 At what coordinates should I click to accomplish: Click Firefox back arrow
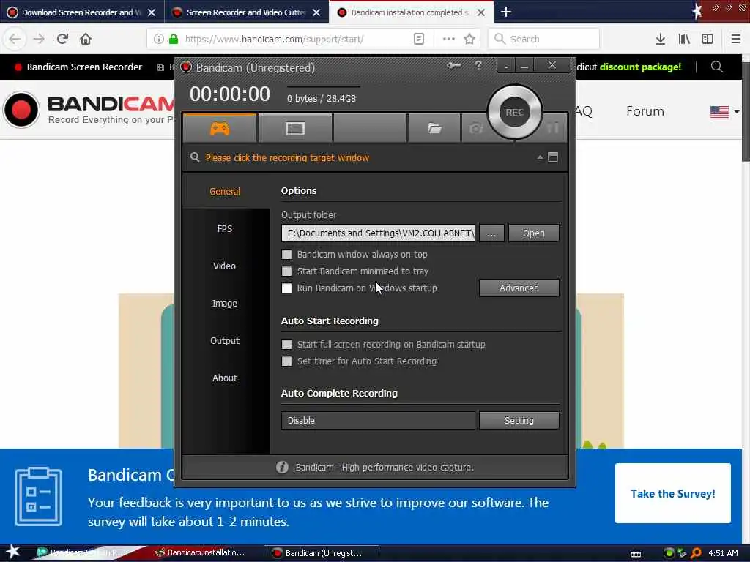point(15,39)
